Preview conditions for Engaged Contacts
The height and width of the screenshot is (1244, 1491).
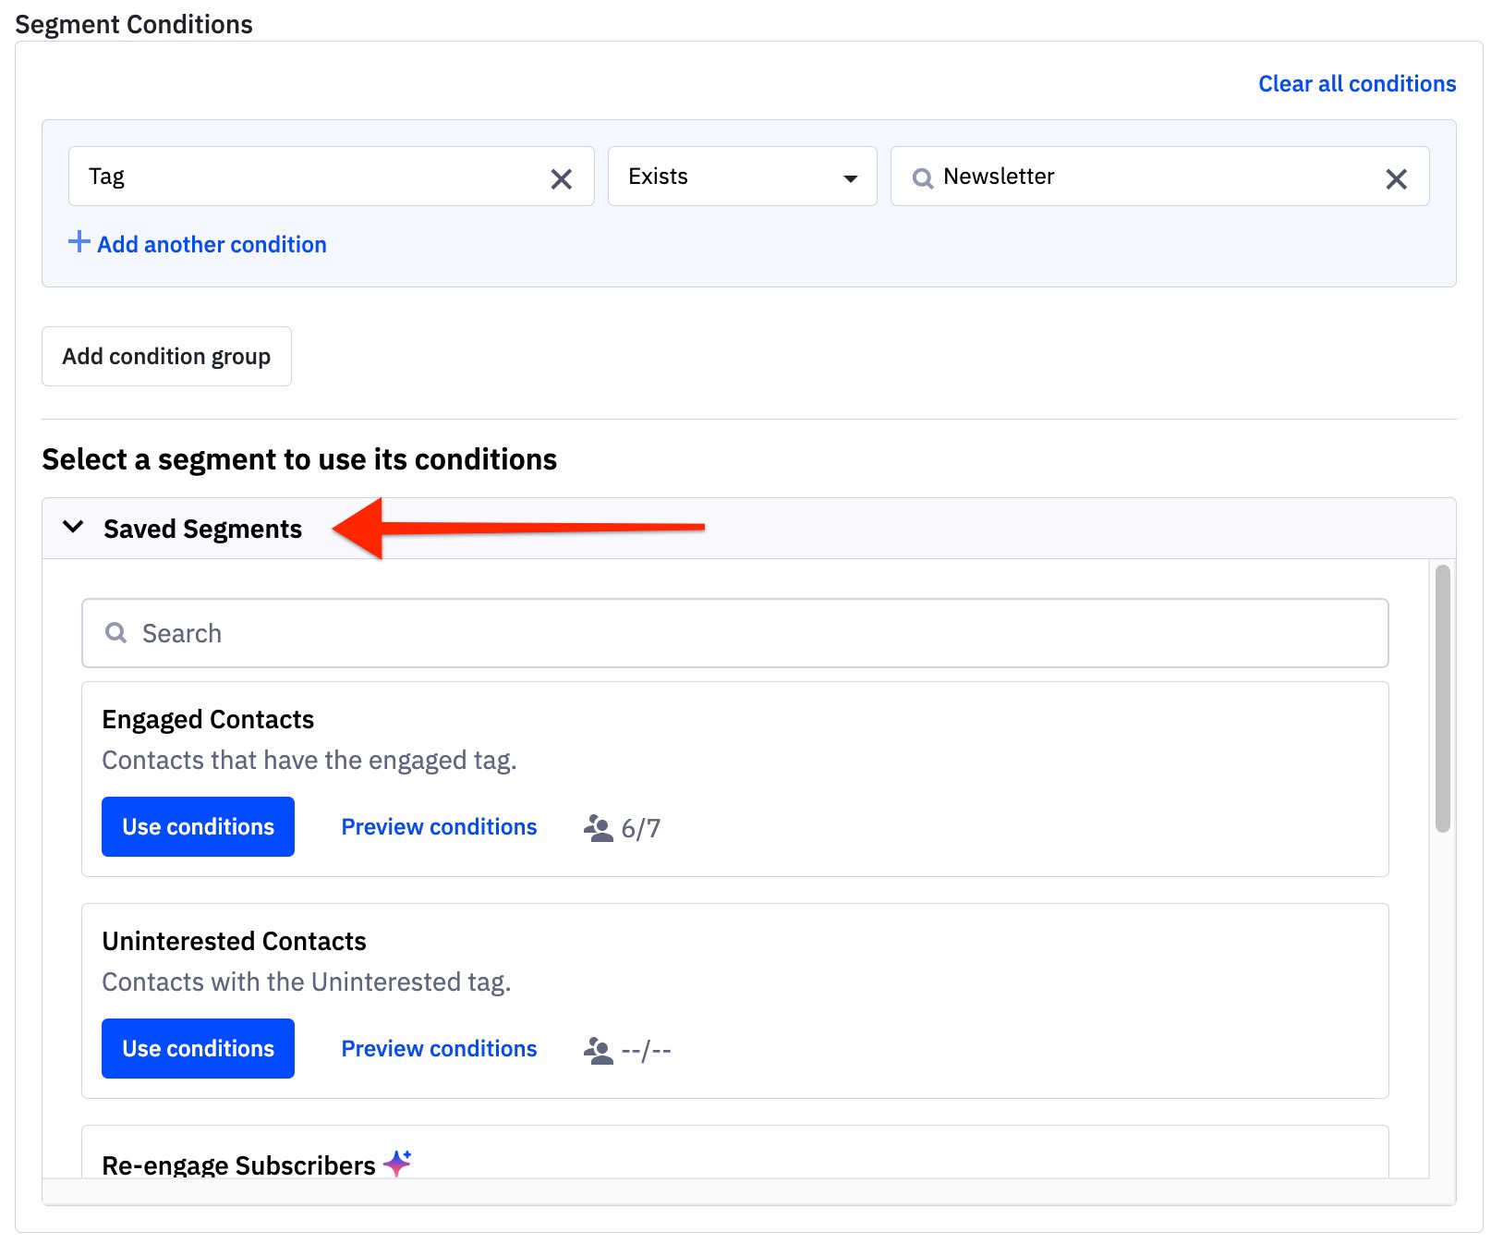point(439,826)
